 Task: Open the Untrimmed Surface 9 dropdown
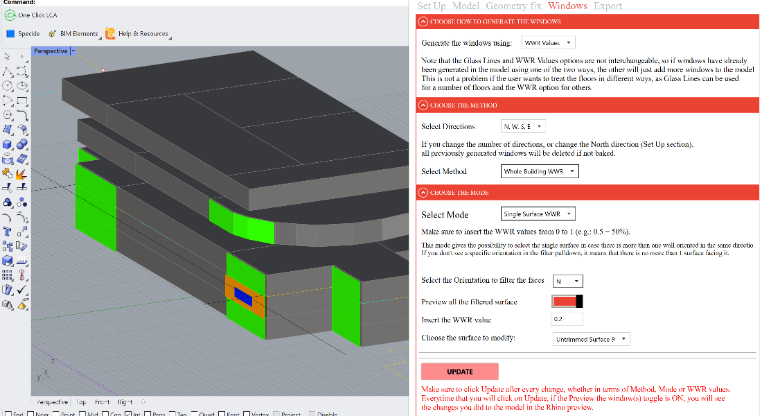pyautogui.click(x=592, y=339)
